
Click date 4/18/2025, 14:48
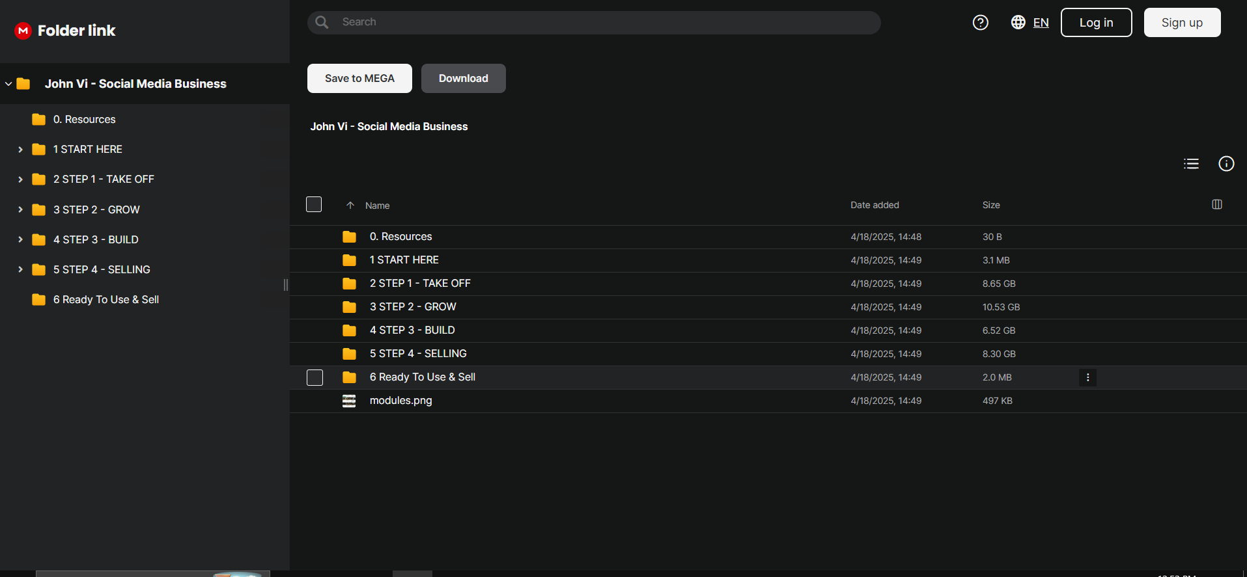click(x=886, y=237)
